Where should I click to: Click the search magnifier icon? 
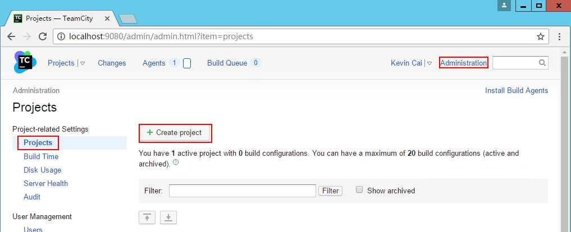tap(542, 63)
